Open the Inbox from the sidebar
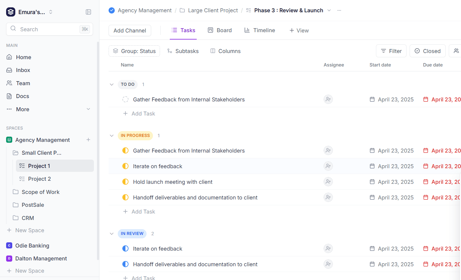 click(x=23, y=70)
